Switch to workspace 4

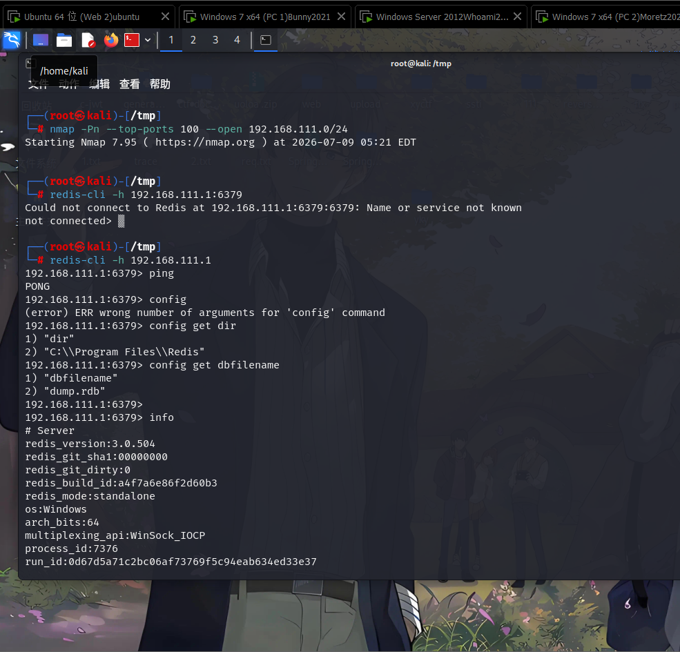[x=237, y=40]
